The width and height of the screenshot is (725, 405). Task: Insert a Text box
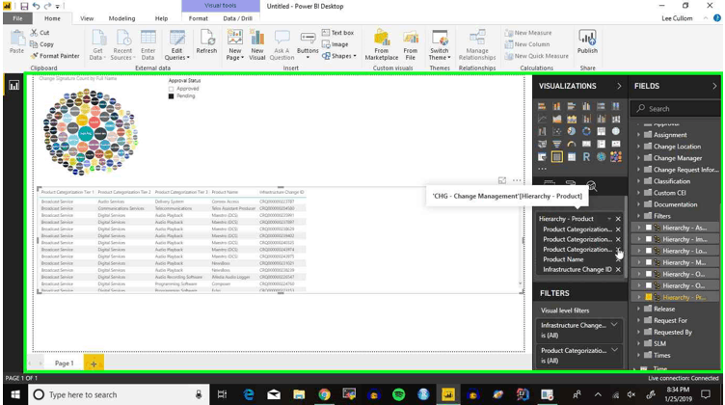click(338, 33)
